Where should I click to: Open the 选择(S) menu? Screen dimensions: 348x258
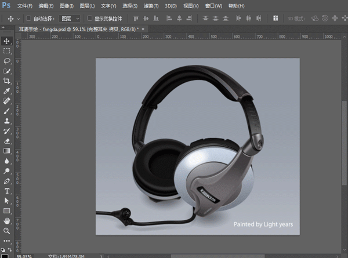[130, 6]
